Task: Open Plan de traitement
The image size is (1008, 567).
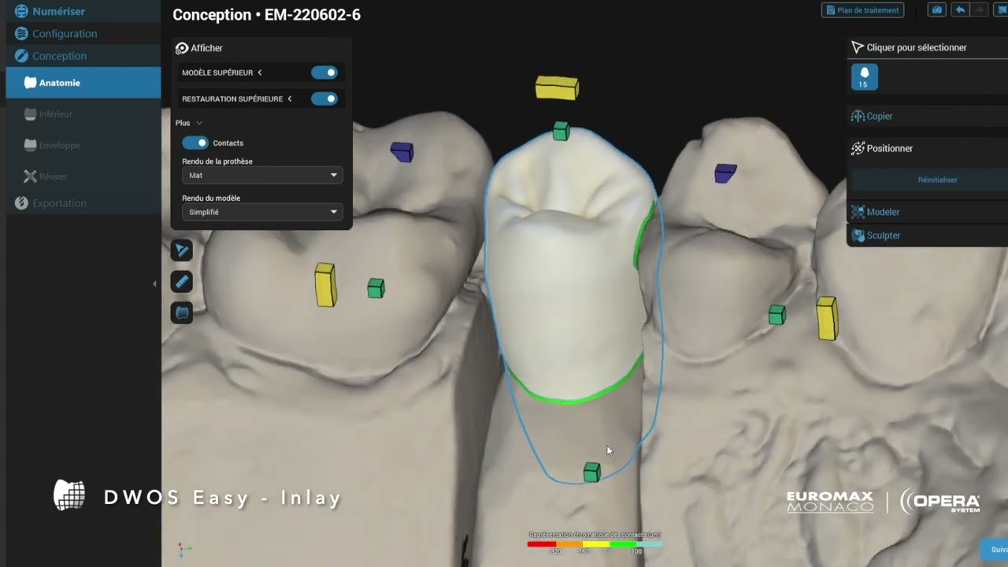Action: tap(862, 10)
